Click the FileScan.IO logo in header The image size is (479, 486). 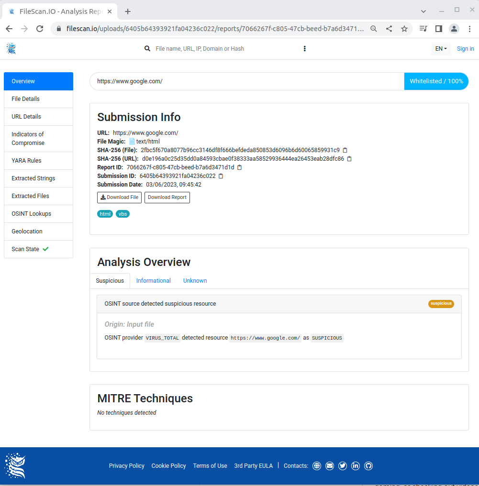click(x=11, y=49)
